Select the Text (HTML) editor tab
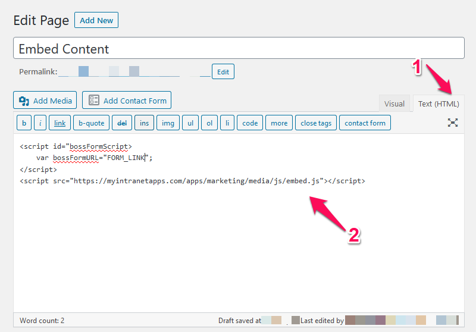 coord(439,104)
